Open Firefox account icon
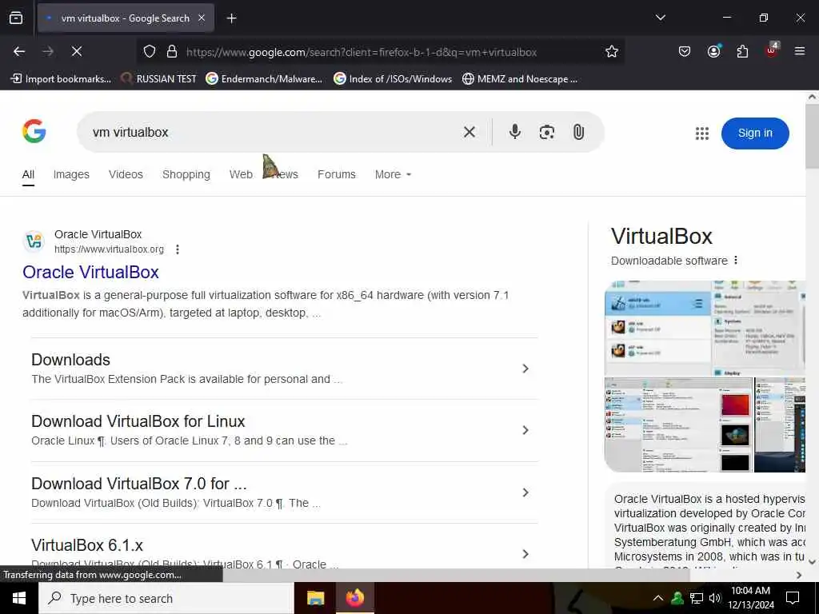 click(713, 51)
